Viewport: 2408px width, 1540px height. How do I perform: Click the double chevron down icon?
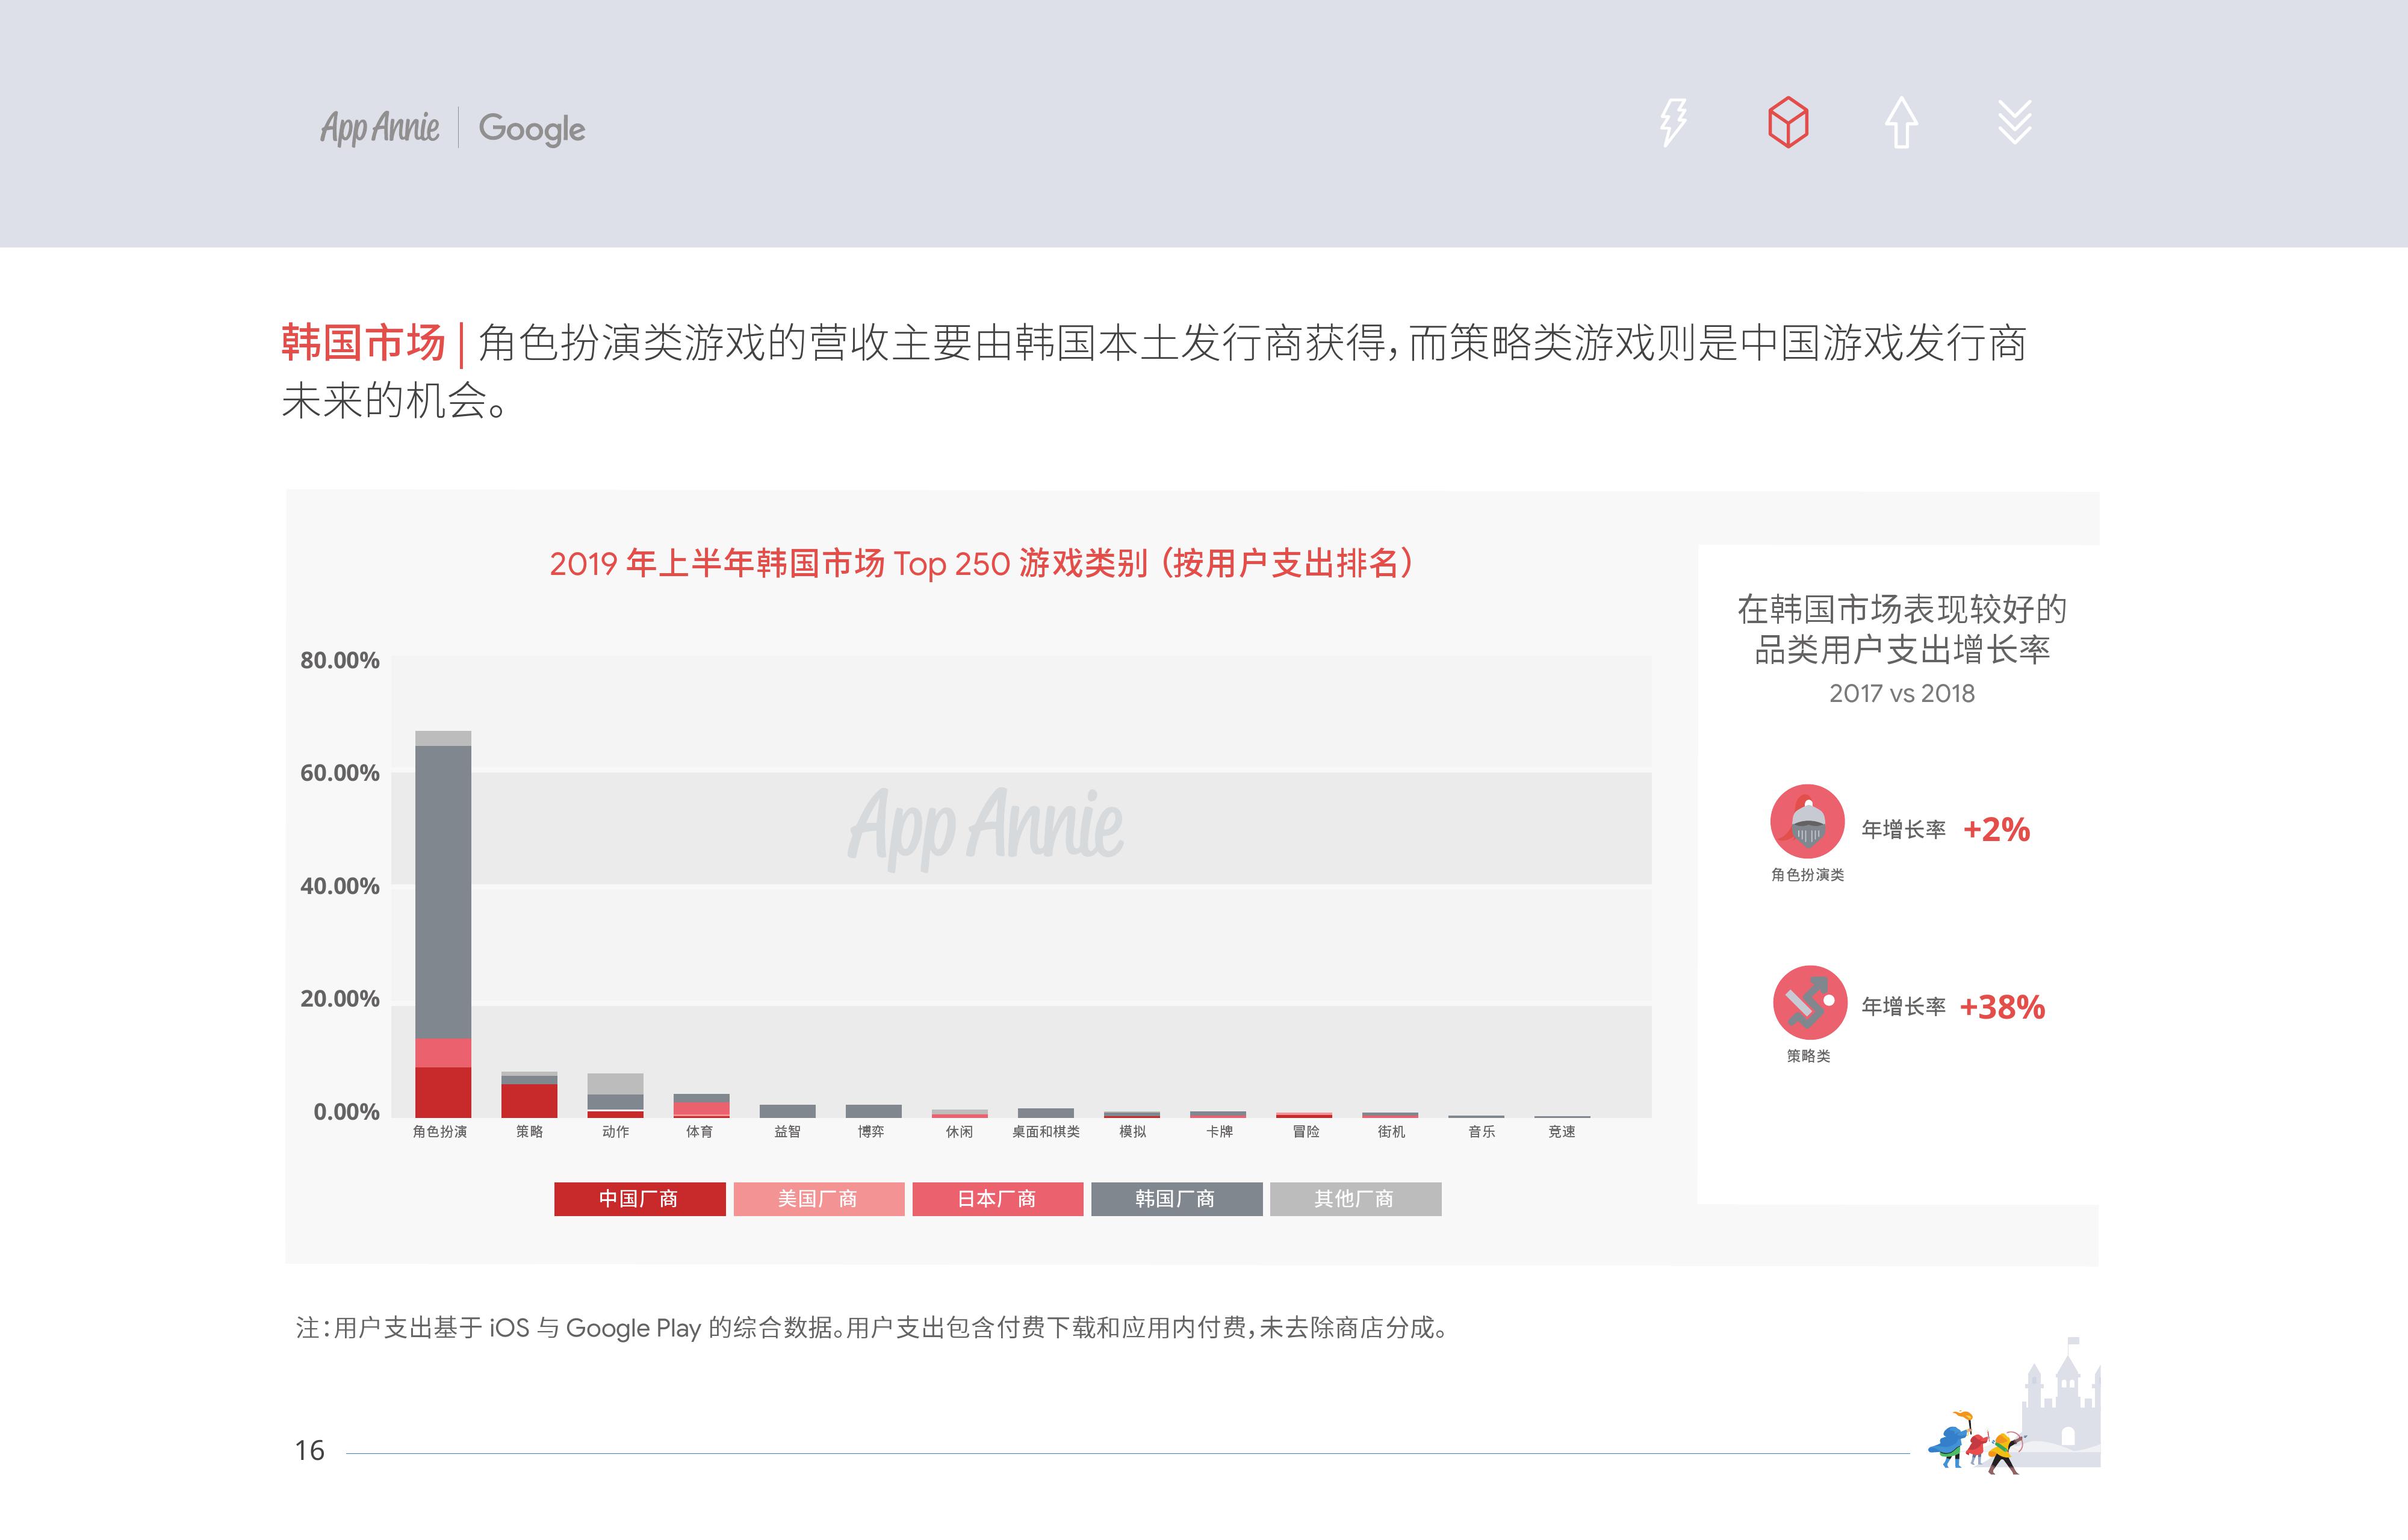click(2014, 123)
